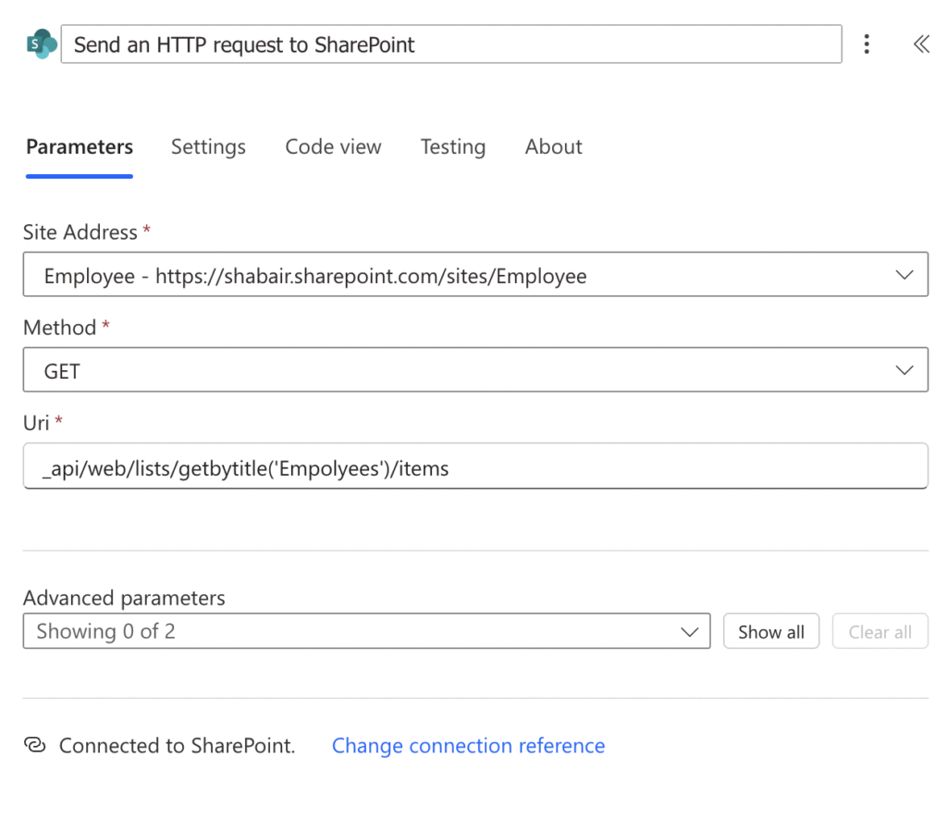Open the three-dot more options menu

(x=867, y=44)
